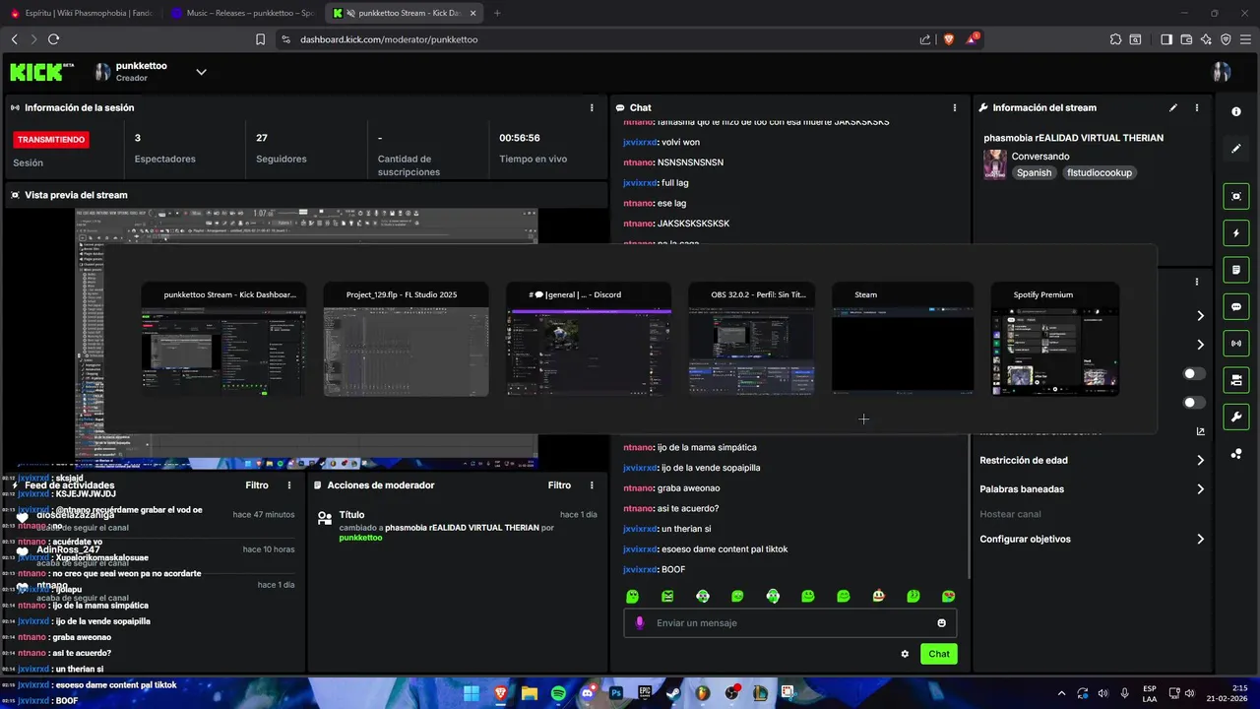Click Brave shields icon in address bar
Viewport: 1260px width, 709px height.
point(949,39)
